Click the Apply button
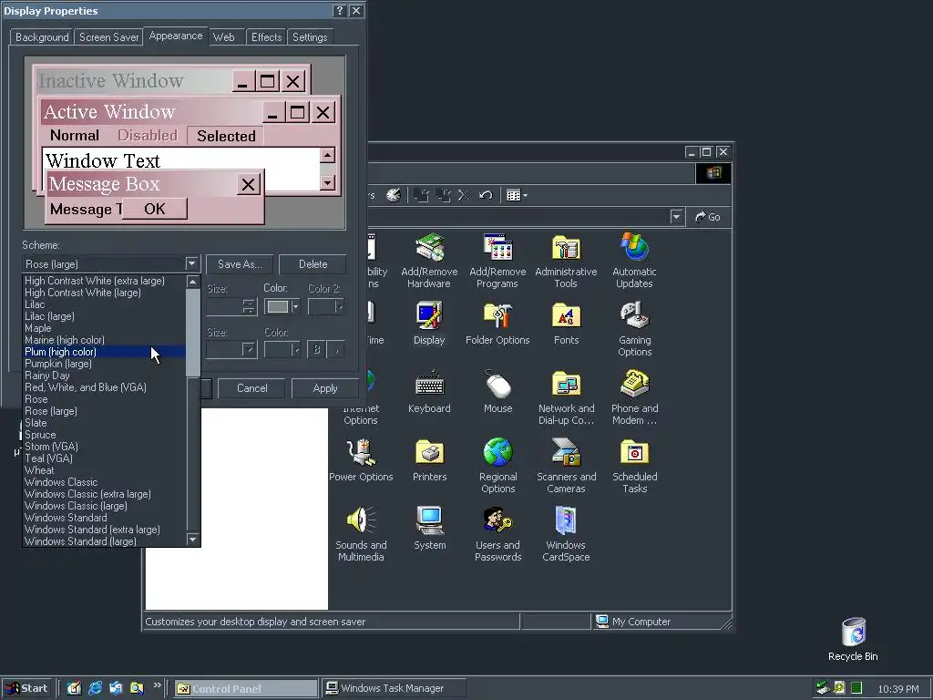 (x=325, y=388)
